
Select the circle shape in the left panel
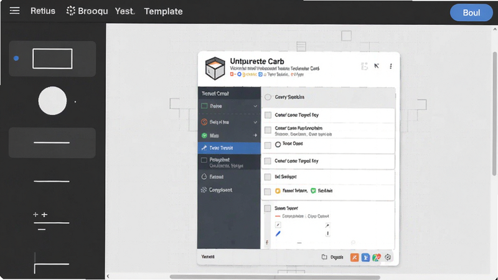pyautogui.click(x=52, y=101)
